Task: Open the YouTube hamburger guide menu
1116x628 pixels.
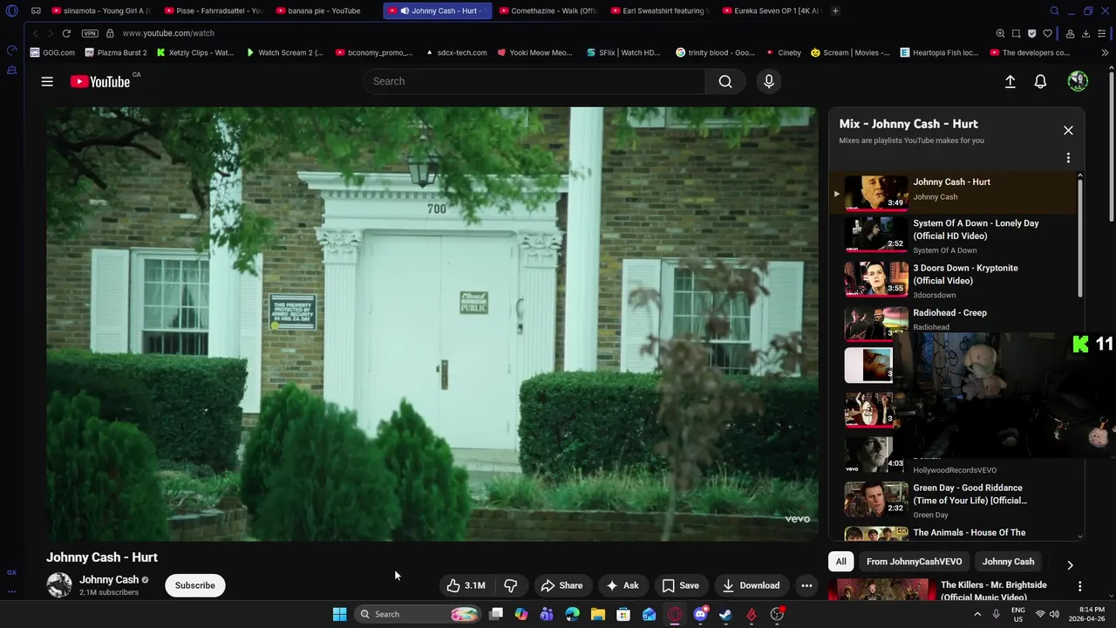Action: tap(47, 81)
